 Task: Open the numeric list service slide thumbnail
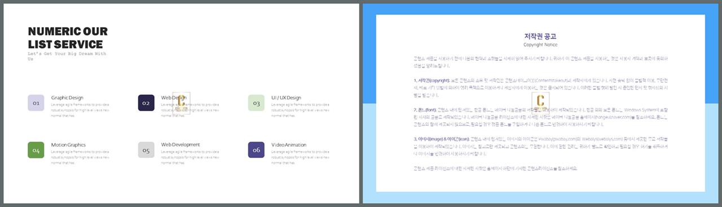[180, 103]
